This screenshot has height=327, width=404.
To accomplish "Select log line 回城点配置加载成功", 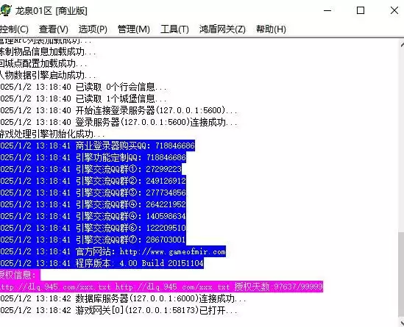I will [x=44, y=63].
